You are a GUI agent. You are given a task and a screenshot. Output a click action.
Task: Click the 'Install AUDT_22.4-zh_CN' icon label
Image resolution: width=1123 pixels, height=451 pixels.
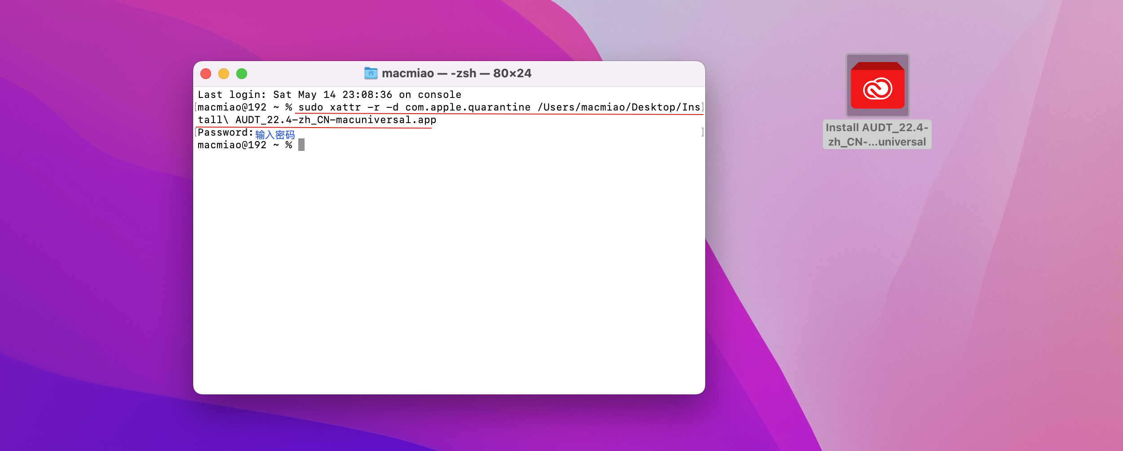[877, 134]
